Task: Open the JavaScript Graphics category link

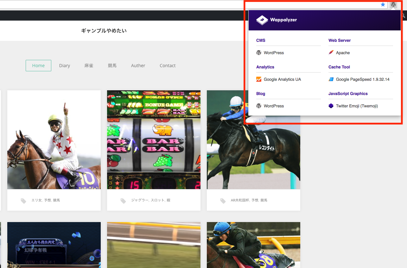Action: [348, 93]
